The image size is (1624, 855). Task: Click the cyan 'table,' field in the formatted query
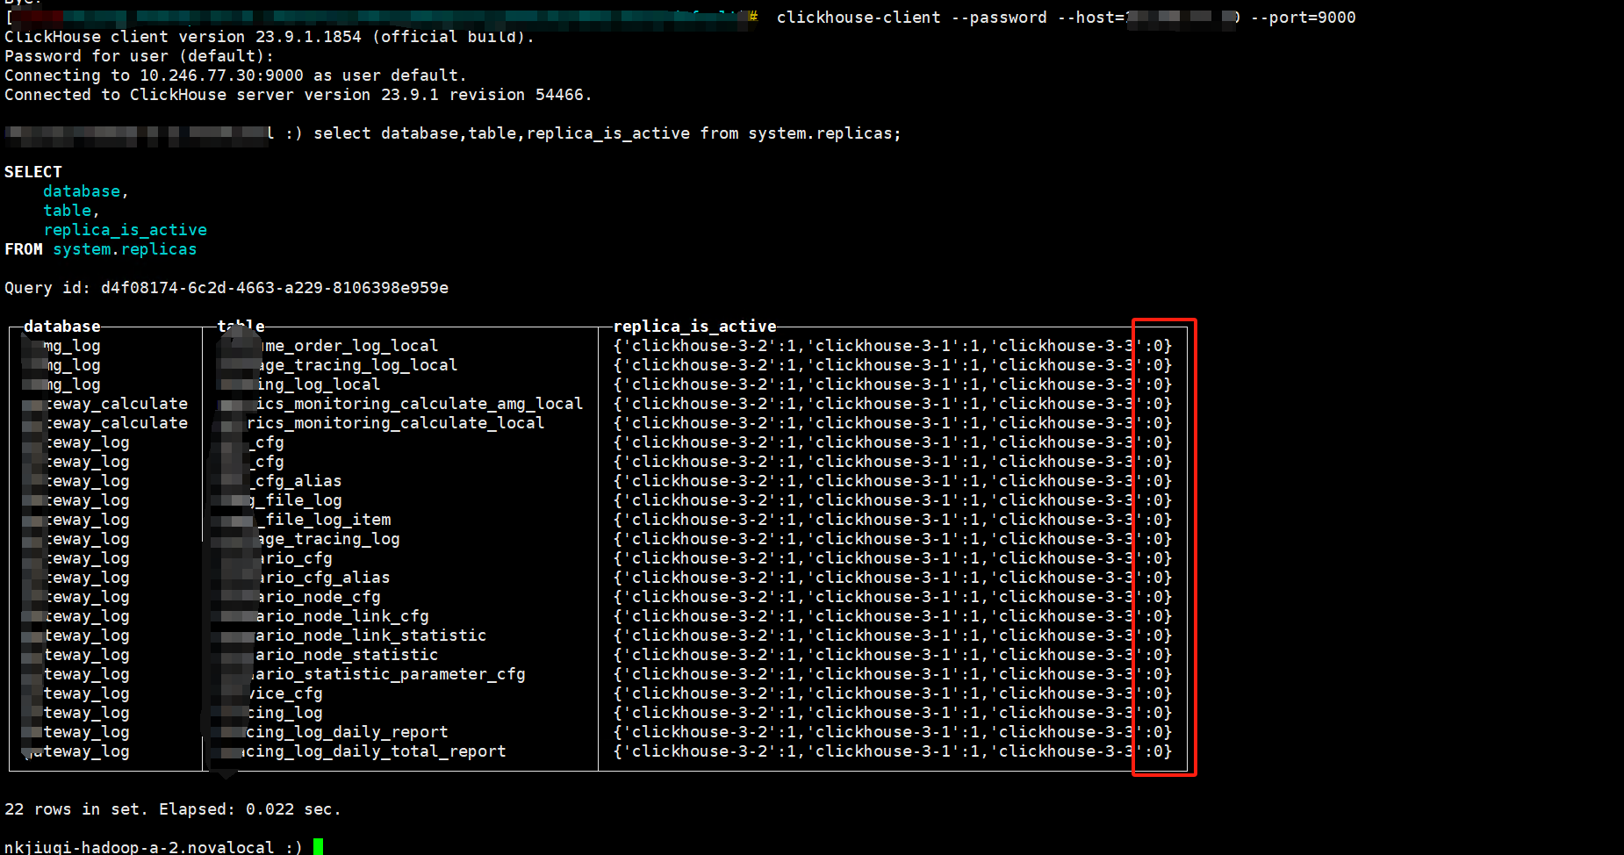click(71, 211)
